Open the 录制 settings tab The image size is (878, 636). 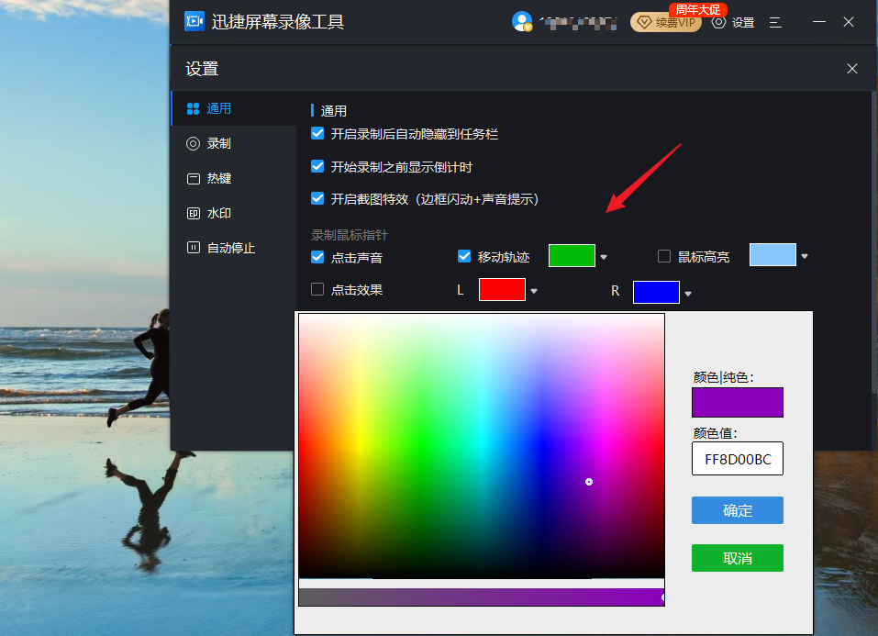[x=218, y=143]
